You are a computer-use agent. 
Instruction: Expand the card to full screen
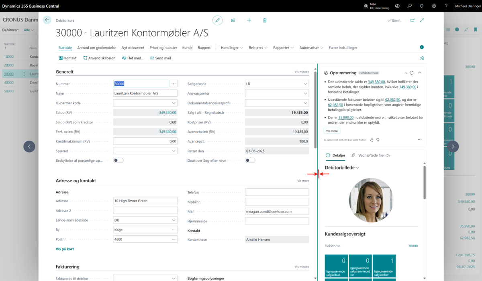[422, 20]
